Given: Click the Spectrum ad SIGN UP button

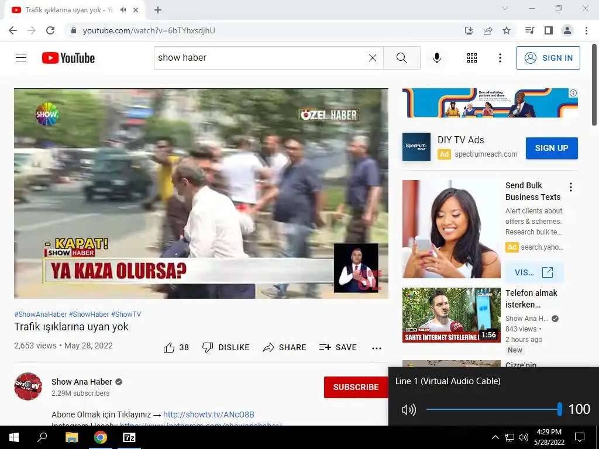Looking at the screenshot, I should click(552, 148).
